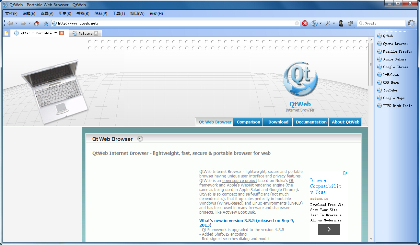Click the Browser Compatibility Test ad title
This screenshot has width=420, height=245.
pyautogui.click(x=326, y=186)
